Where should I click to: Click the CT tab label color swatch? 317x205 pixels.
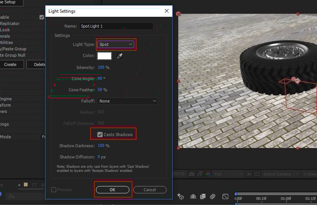pyautogui.click(x=26, y=184)
